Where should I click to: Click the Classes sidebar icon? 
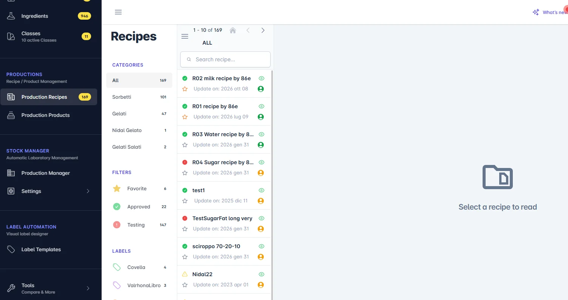coord(11,36)
